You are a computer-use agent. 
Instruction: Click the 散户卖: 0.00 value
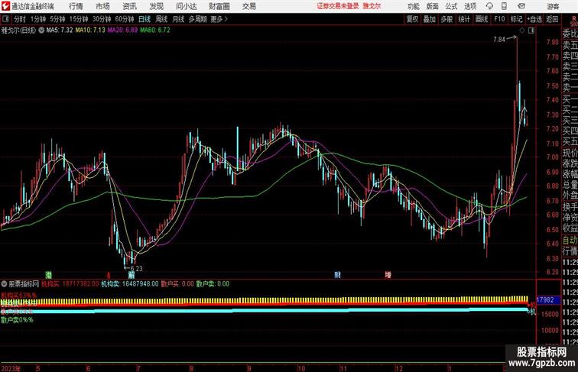[x=213, y=284]
